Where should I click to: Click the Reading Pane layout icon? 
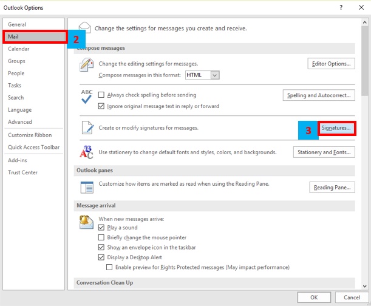[86, 187]
